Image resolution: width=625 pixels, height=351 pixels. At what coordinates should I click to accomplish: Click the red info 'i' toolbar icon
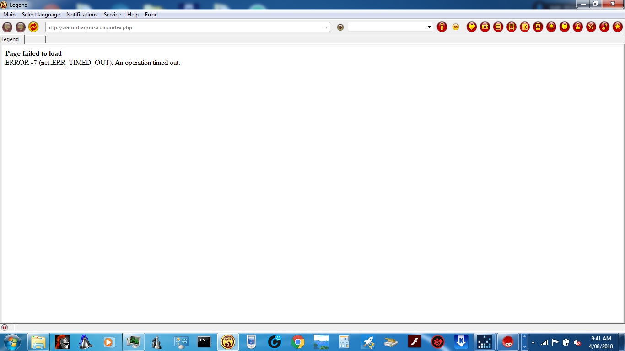click(442, 27)
